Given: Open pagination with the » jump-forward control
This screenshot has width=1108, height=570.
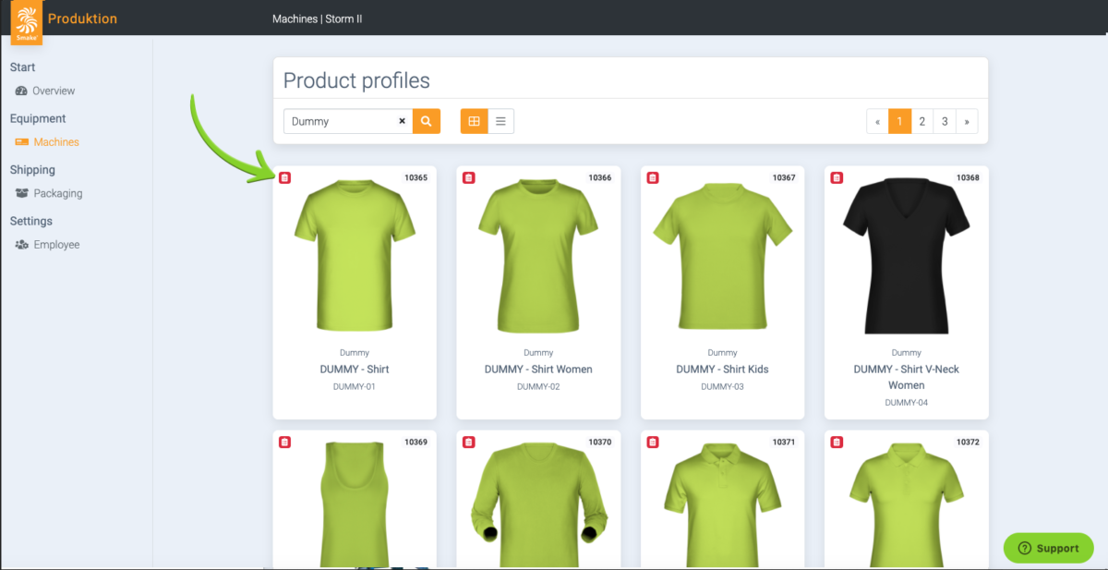Looking at the screenshot, I should pos(967,121).
